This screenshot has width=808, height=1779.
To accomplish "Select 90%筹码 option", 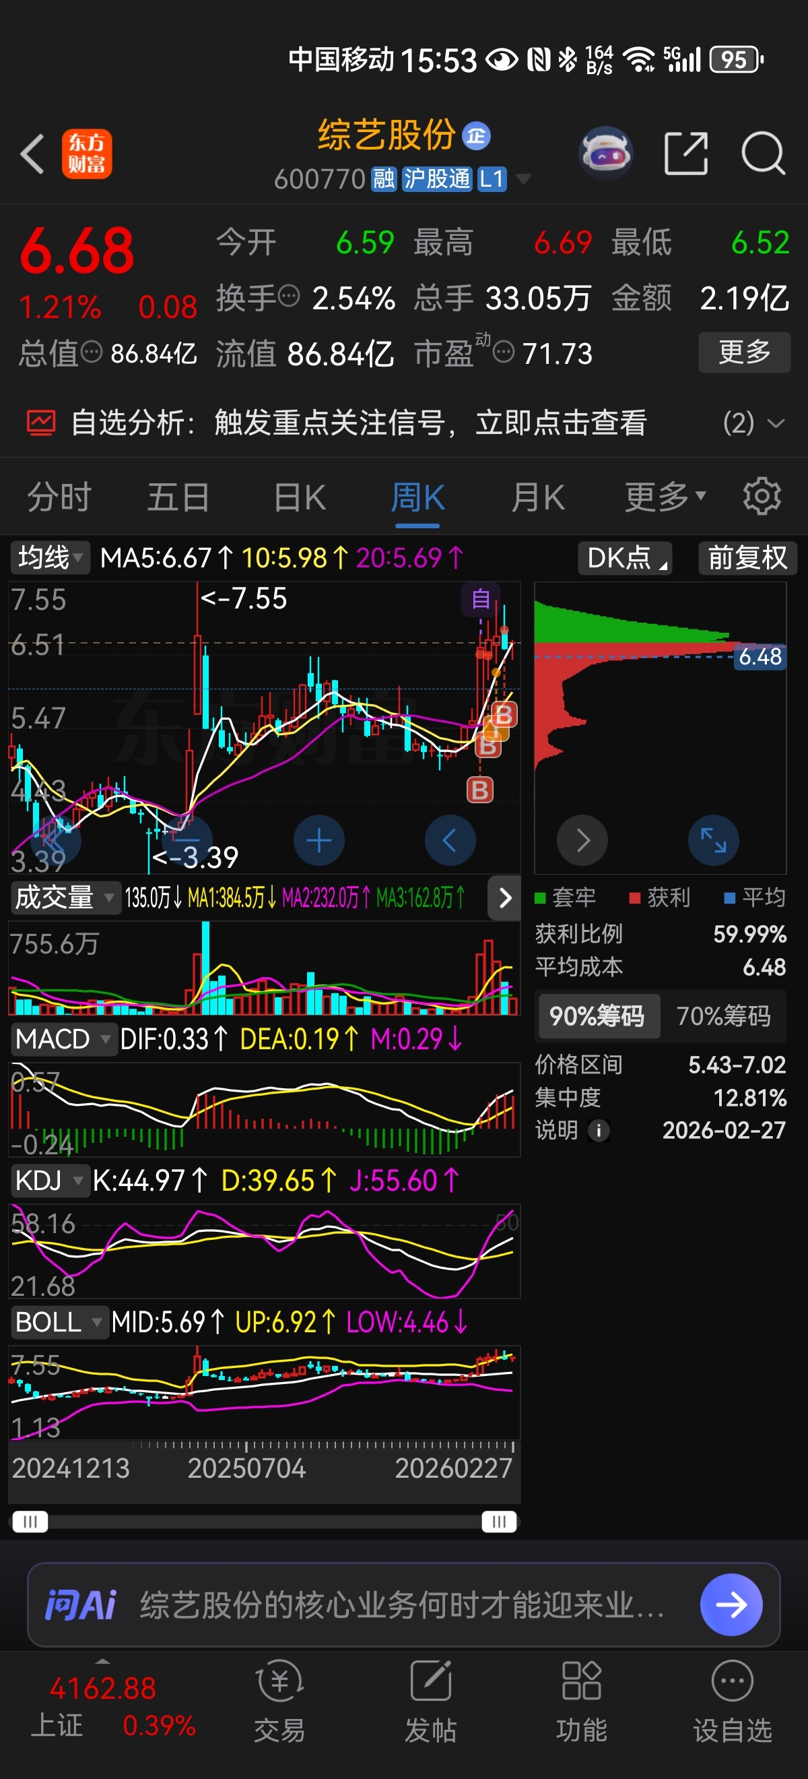I will [x=597, y=1016].
